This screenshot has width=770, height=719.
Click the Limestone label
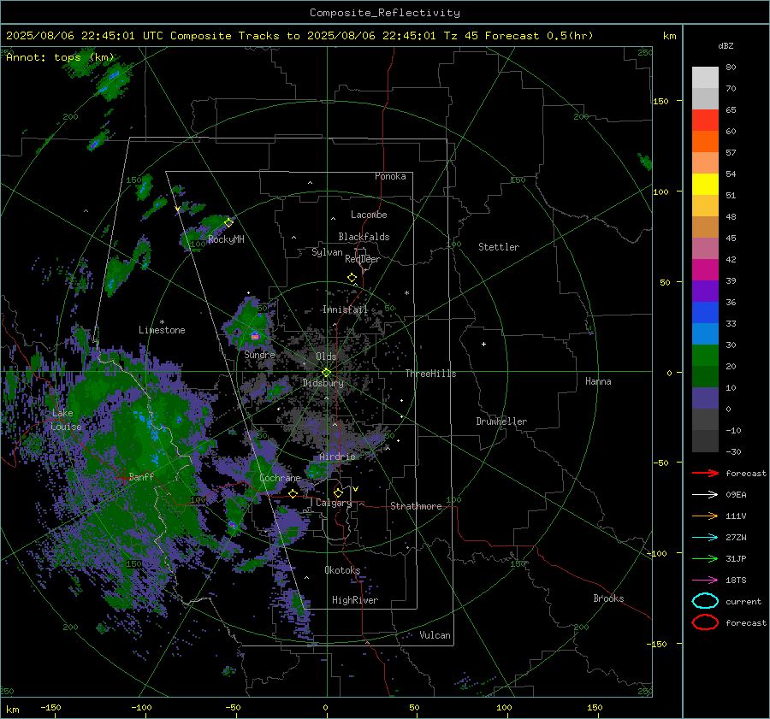[162, 330]
